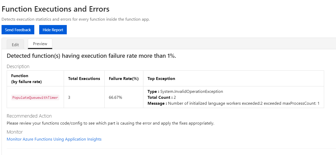This screenshot has height=155, width=336.
Task: Click Hide Report to collapse the report
Action: 53,29
